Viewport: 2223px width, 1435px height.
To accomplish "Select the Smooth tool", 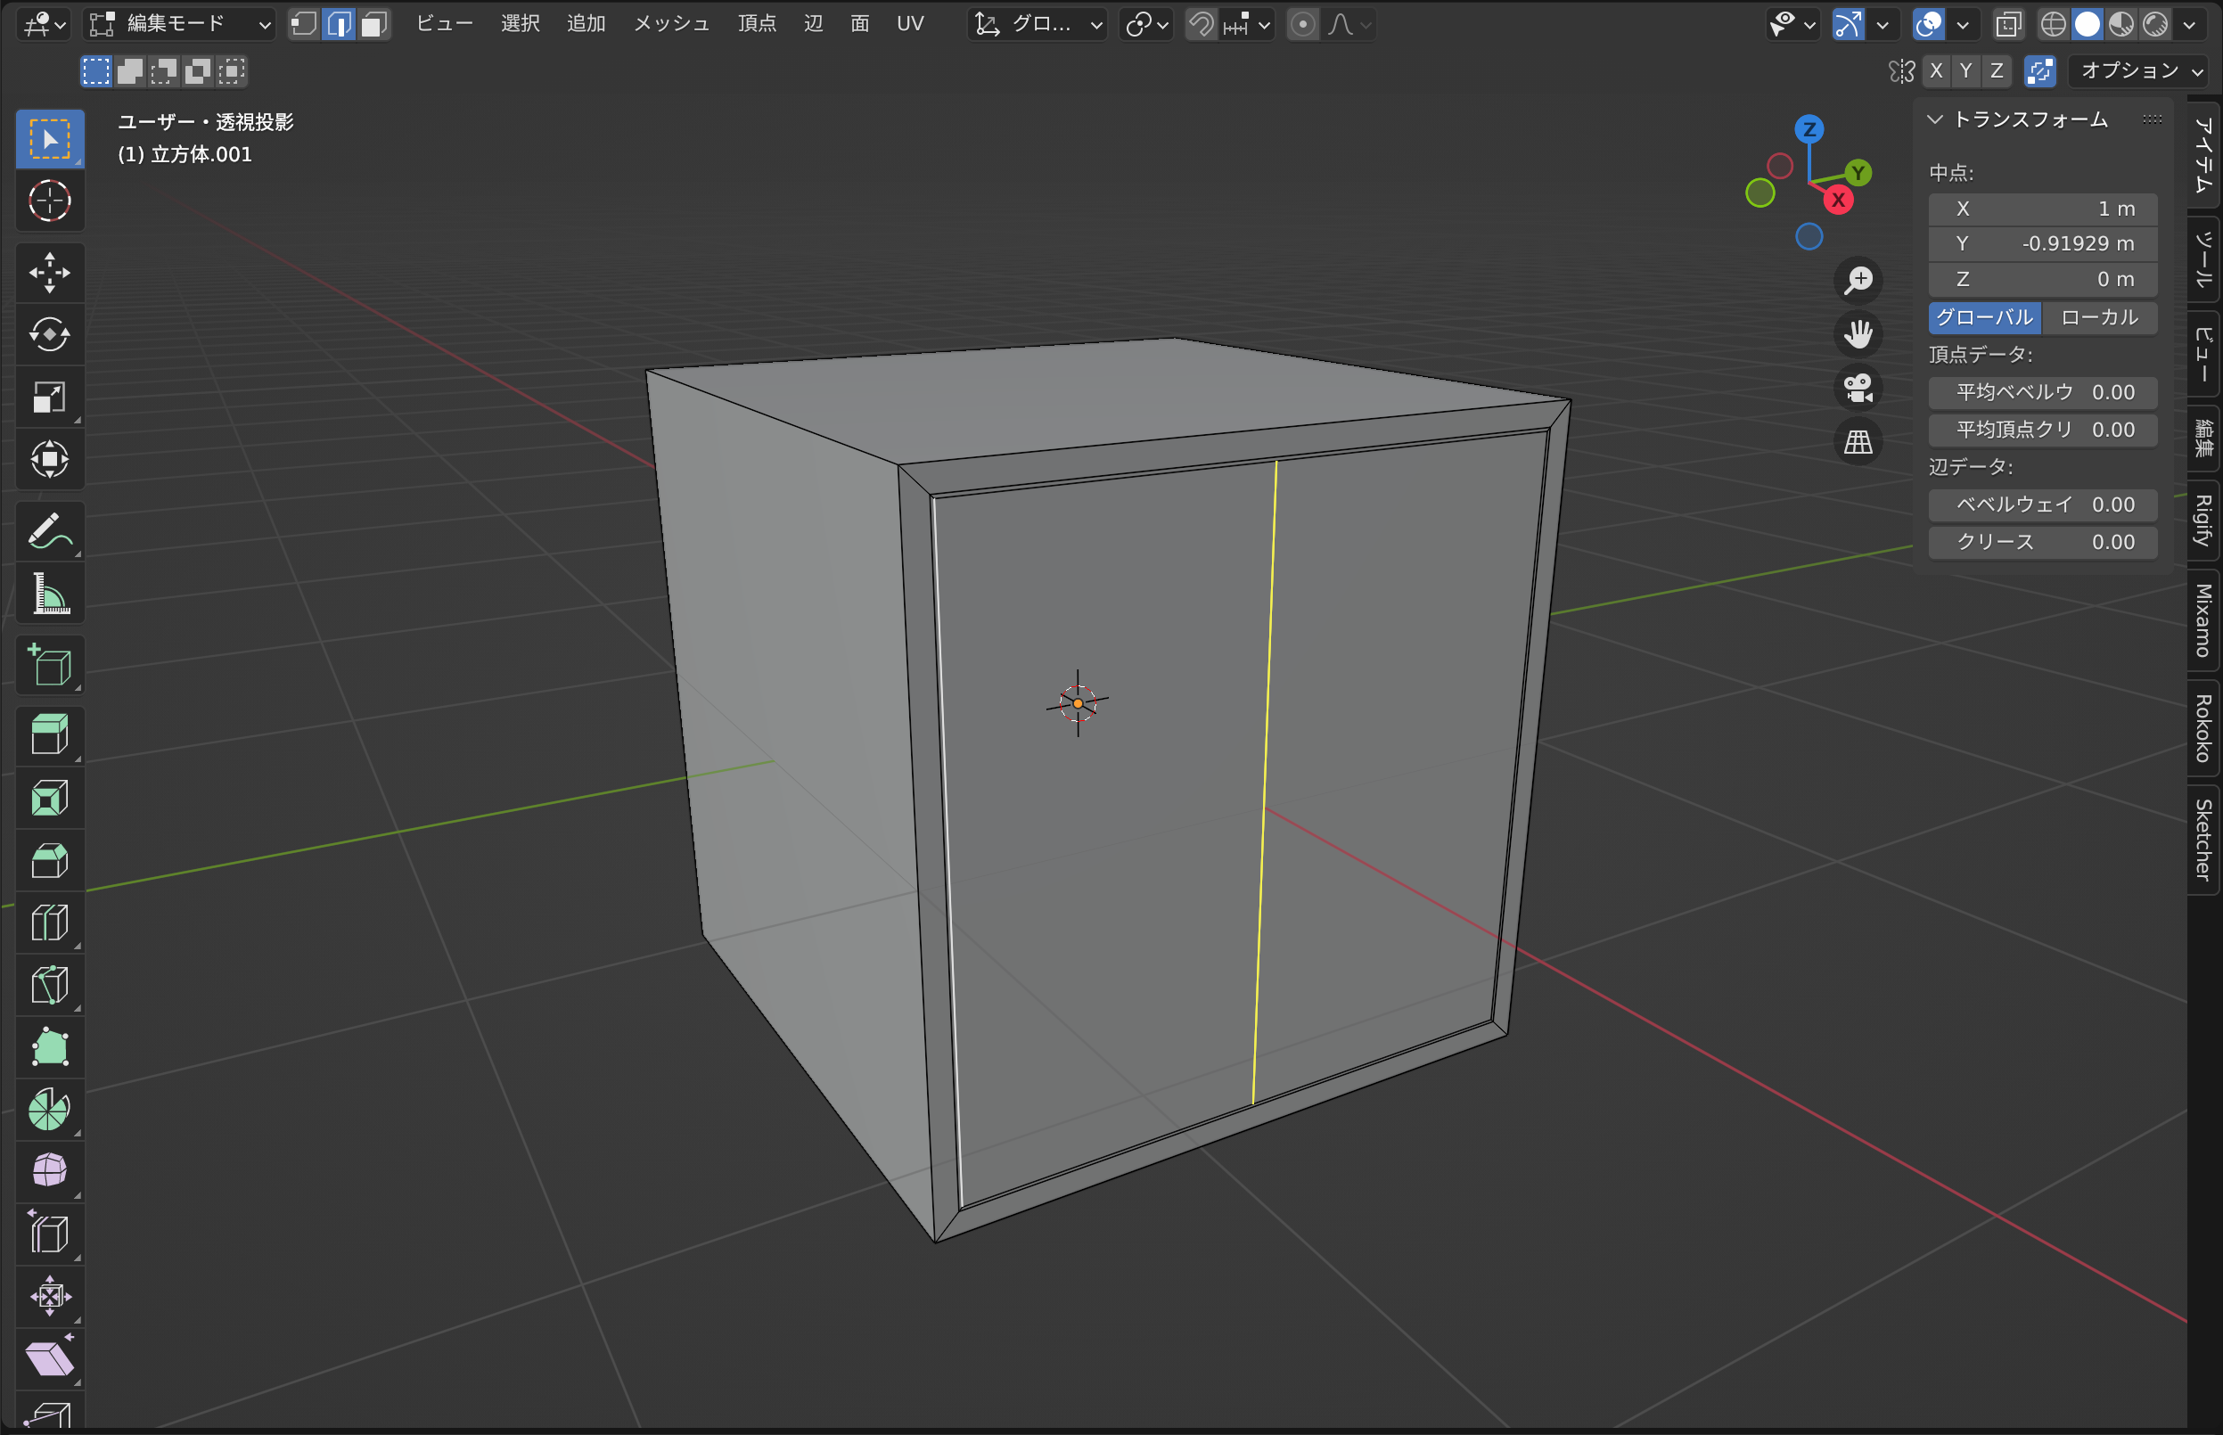I will point(49,1171).
